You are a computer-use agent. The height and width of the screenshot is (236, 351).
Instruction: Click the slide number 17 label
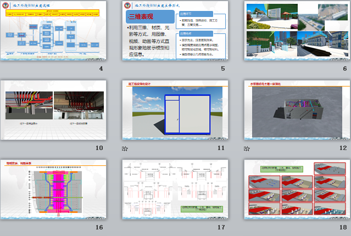[x=221, y=227]
